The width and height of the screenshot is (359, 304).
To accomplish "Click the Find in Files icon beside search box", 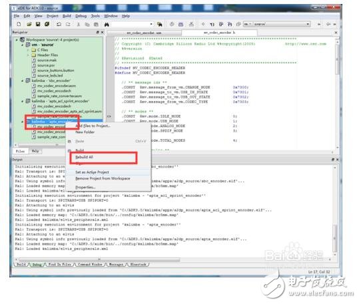I will point(160,24).
